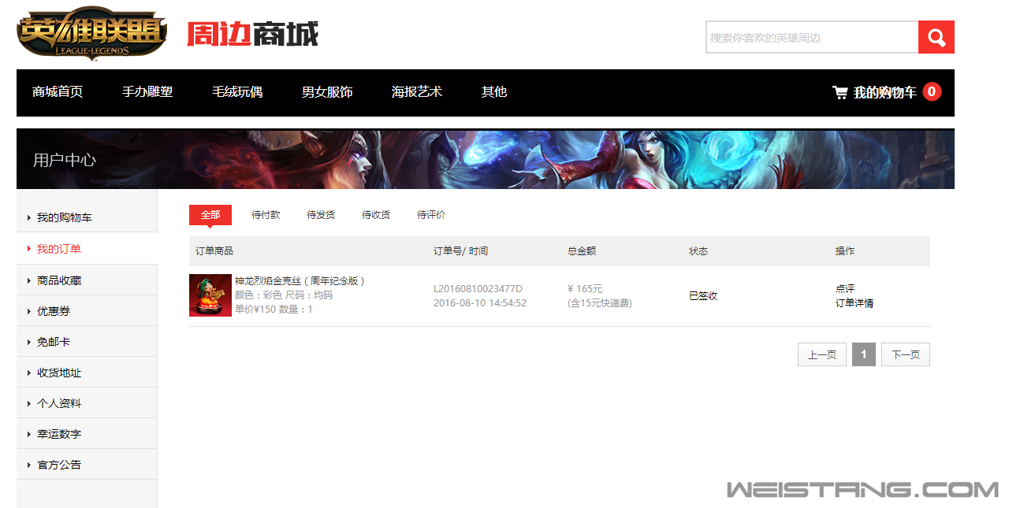Click shipping note 含15元快递费
The image size is (1009, 508).
(x=600, y=303)
